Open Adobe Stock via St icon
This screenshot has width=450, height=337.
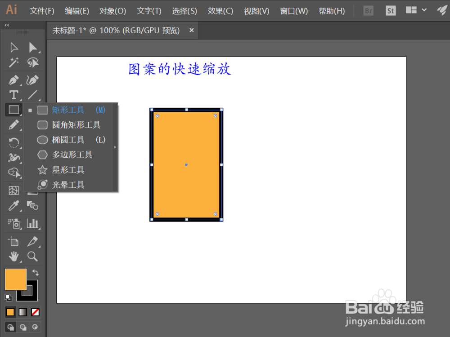coord(390,11)
